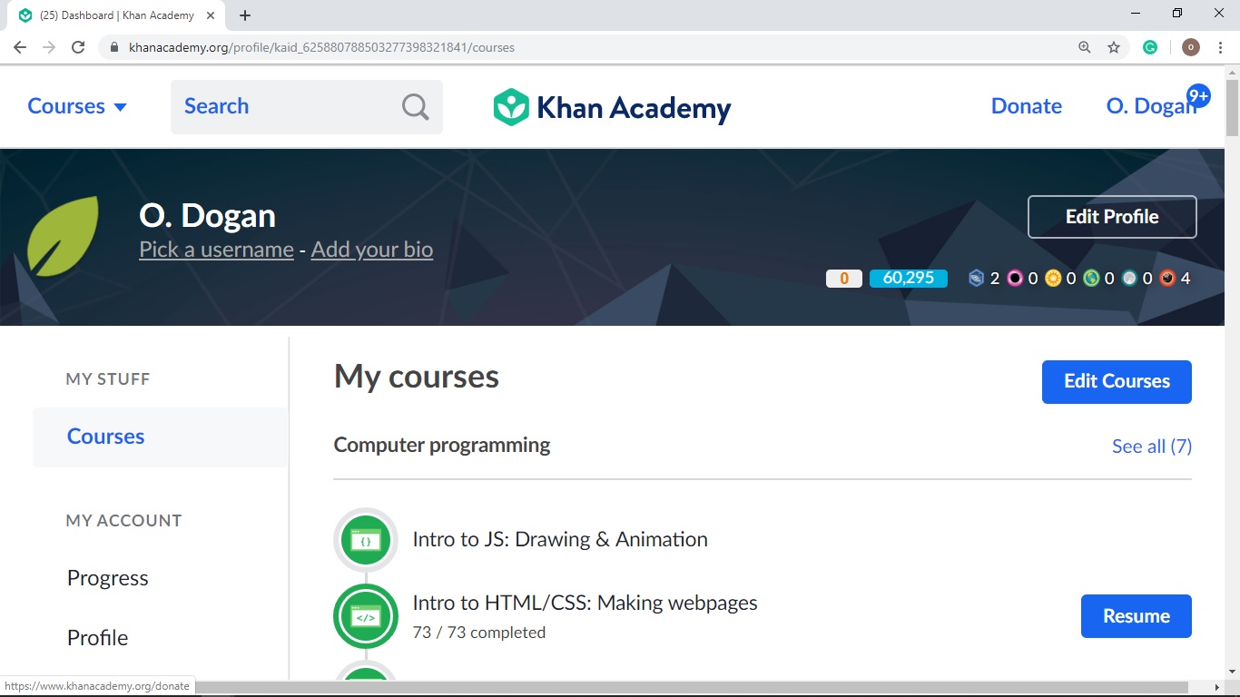Select Courses in the My Stuff sidebar
Screen dimensions: 1240x697
[x=161, y=437]
